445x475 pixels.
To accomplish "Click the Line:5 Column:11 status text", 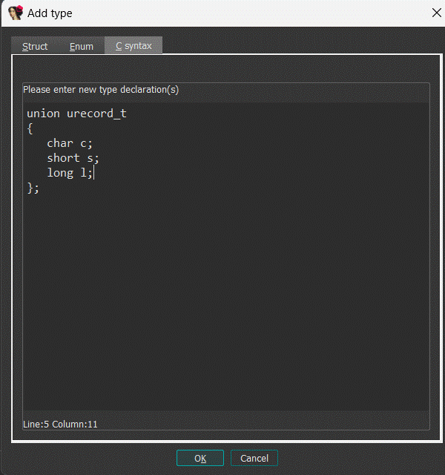I will 60,424.
